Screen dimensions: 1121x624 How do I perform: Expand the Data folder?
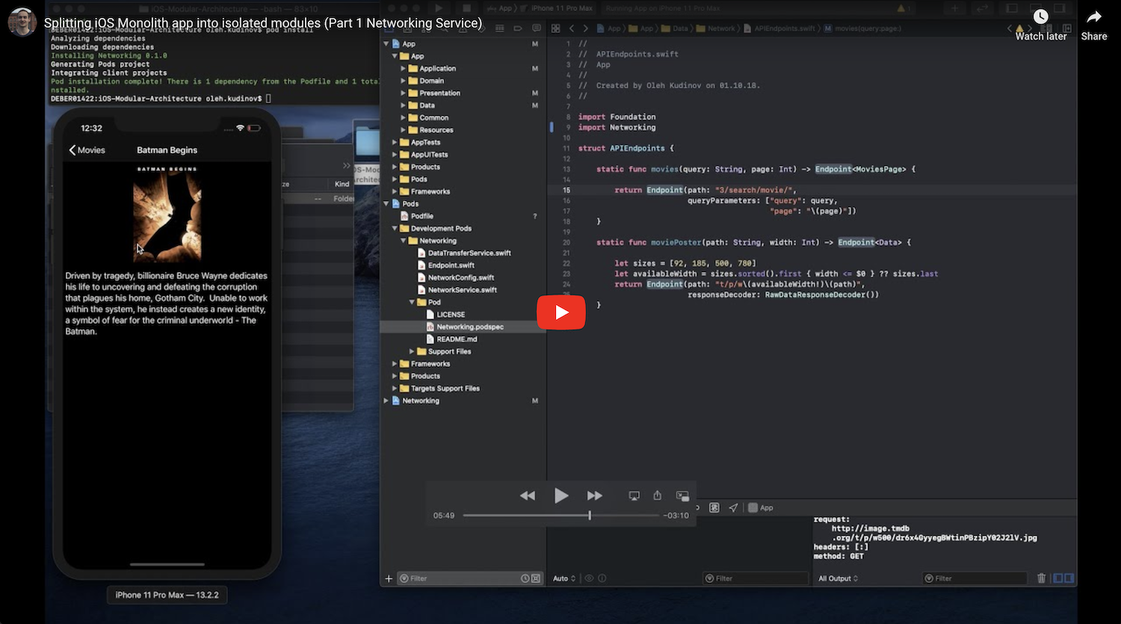[x=404, y=105]
